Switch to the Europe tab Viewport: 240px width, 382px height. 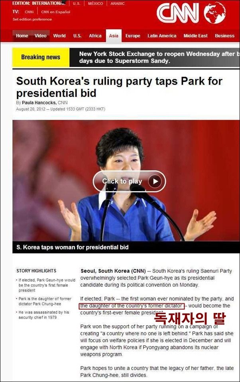(133, 36)
